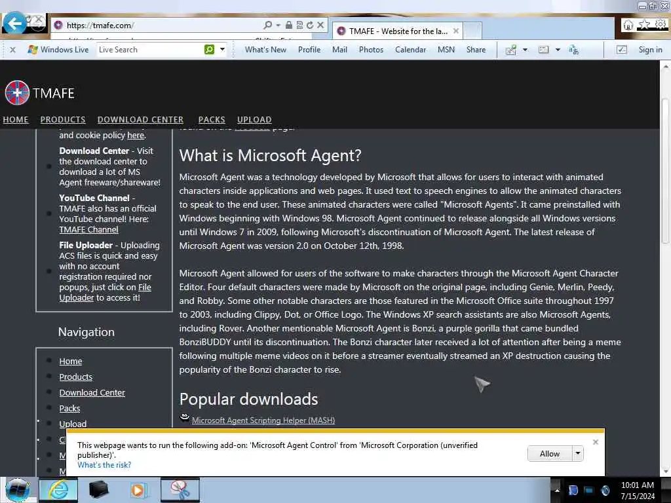Open PRODUCTS in TMAFE nav bar
Screen dimensions: 671x503
(x=63, y=120)
